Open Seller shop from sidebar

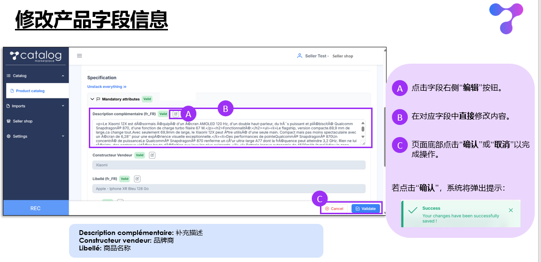tap(23, 121)
